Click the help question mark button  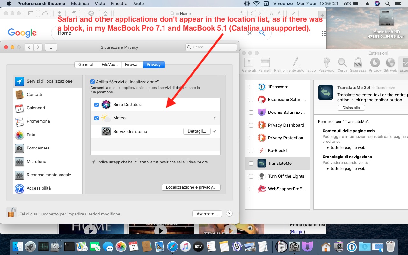(229, 214)
